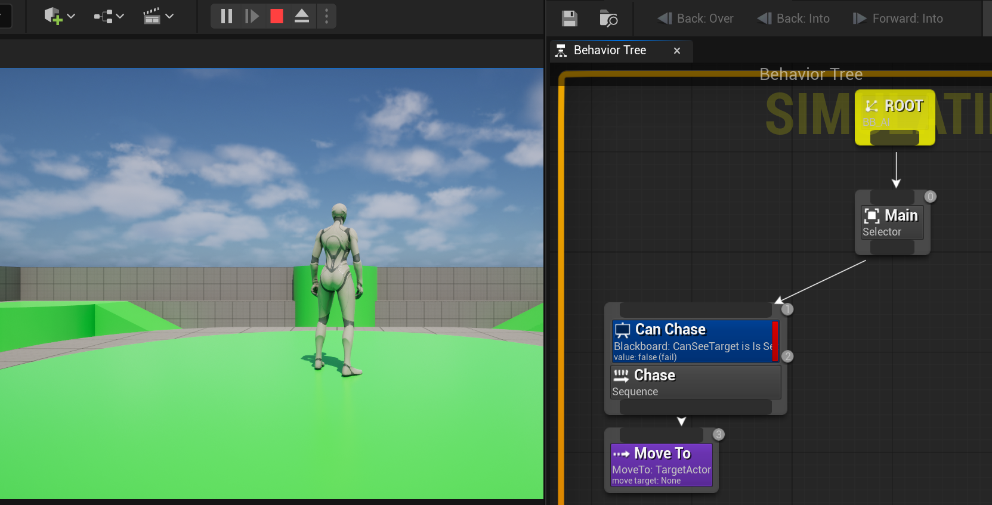992x505 pixels.
Task: Click 'move target: None' text
Action: point(646,481)
